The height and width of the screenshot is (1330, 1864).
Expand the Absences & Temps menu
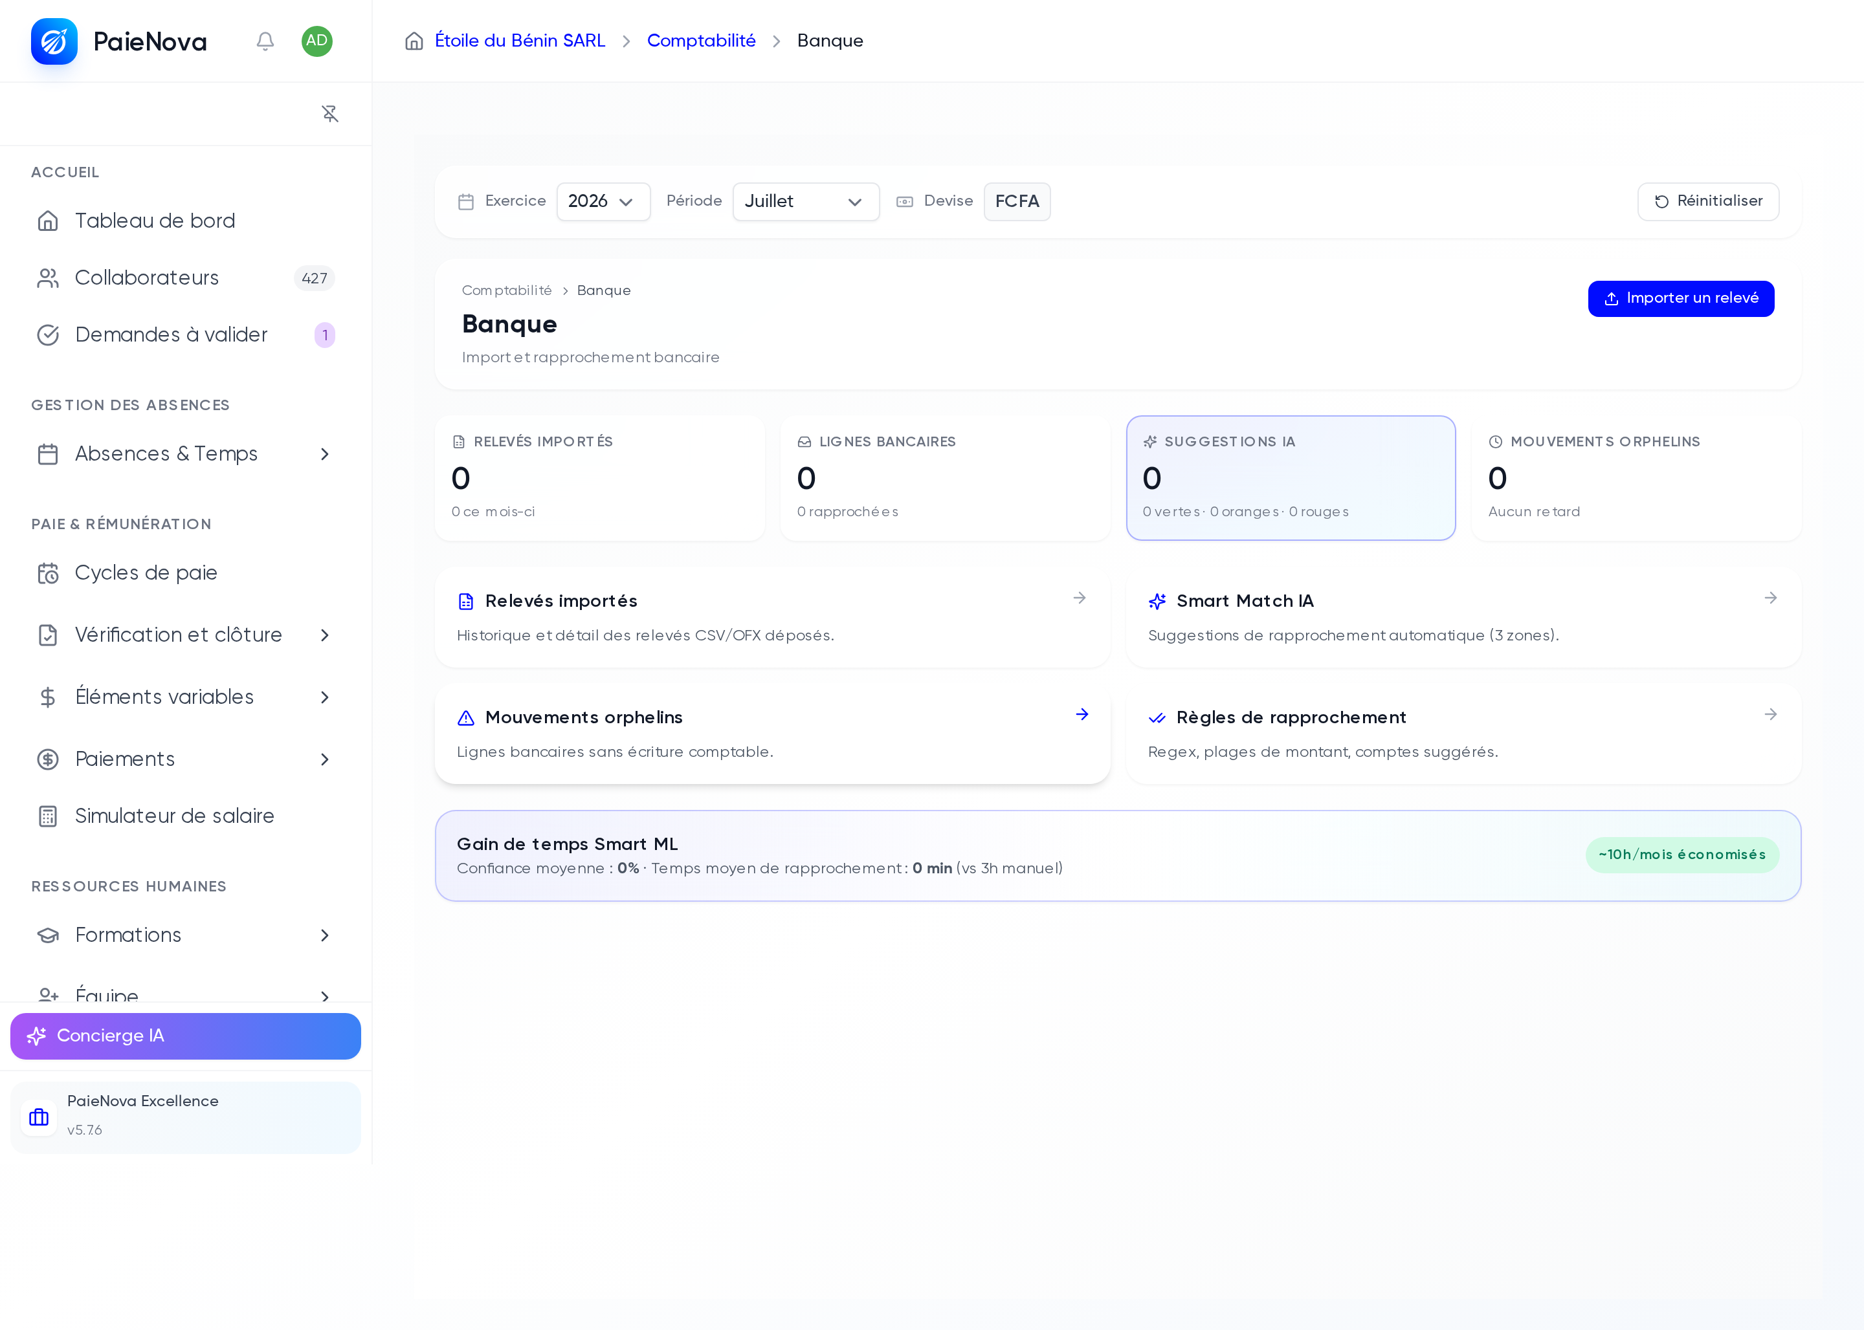coord(186,453)
